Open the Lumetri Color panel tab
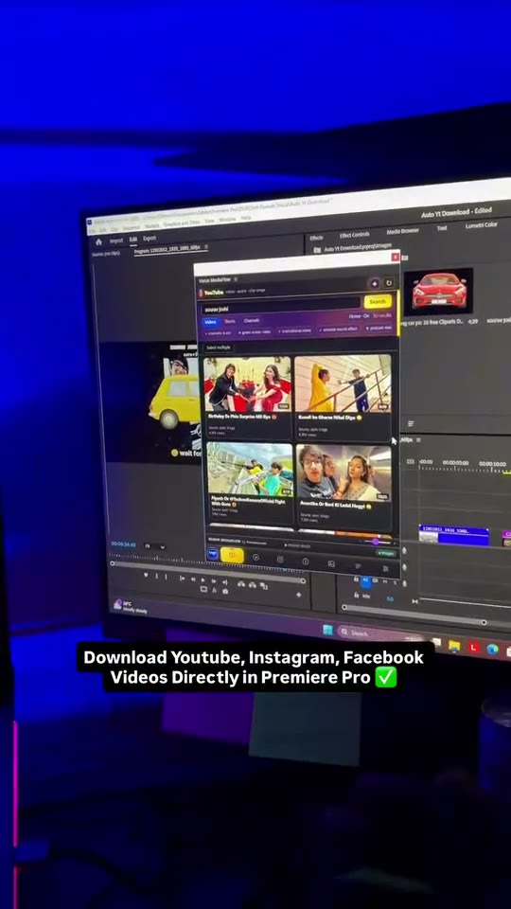This screenshot has width=511, height=909. pos(481,225)
